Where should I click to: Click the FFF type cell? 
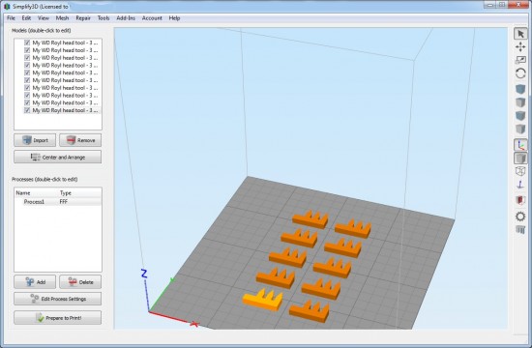click(64, 201)
